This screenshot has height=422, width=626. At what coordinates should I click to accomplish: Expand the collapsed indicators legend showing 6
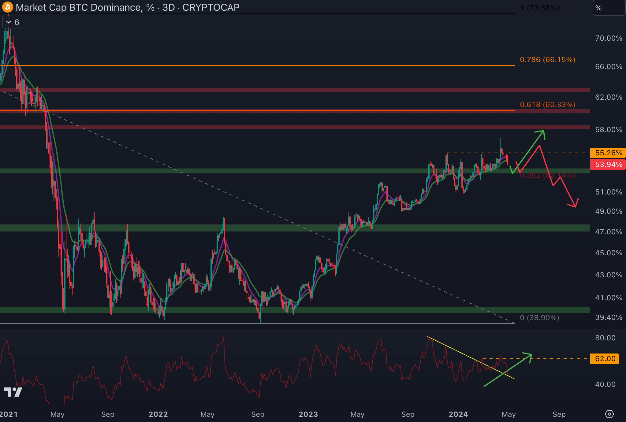pos(12,22)
